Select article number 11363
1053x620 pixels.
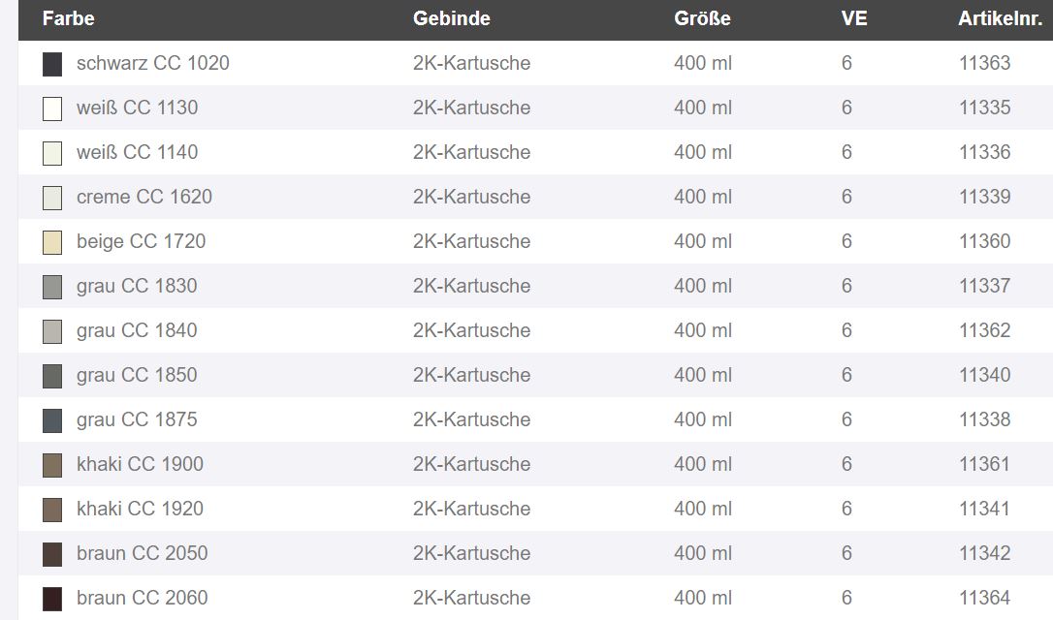(x=984, y=63)
